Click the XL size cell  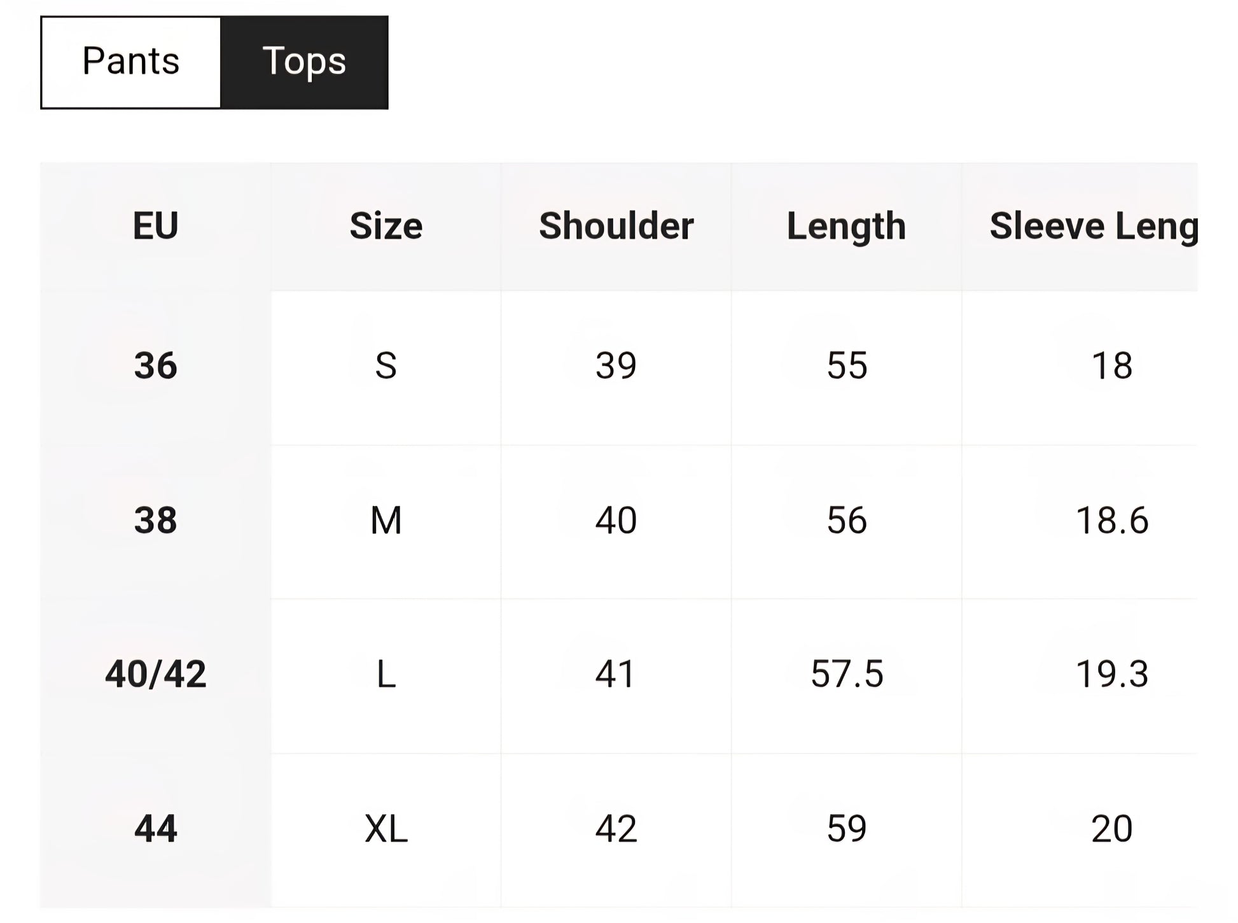point(386,829)
